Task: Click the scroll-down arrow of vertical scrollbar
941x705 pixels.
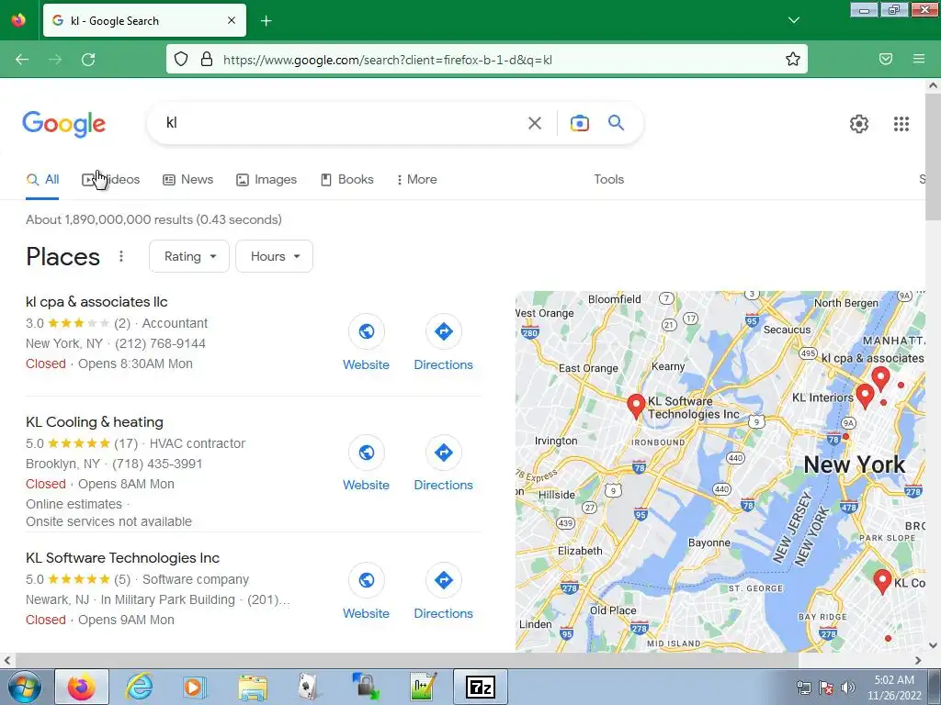Action: coord(933,645)
